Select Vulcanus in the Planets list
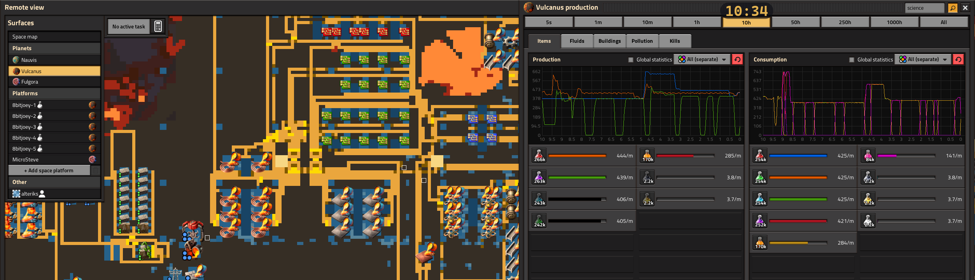The image size is (975, 280). tap(54, 71)
